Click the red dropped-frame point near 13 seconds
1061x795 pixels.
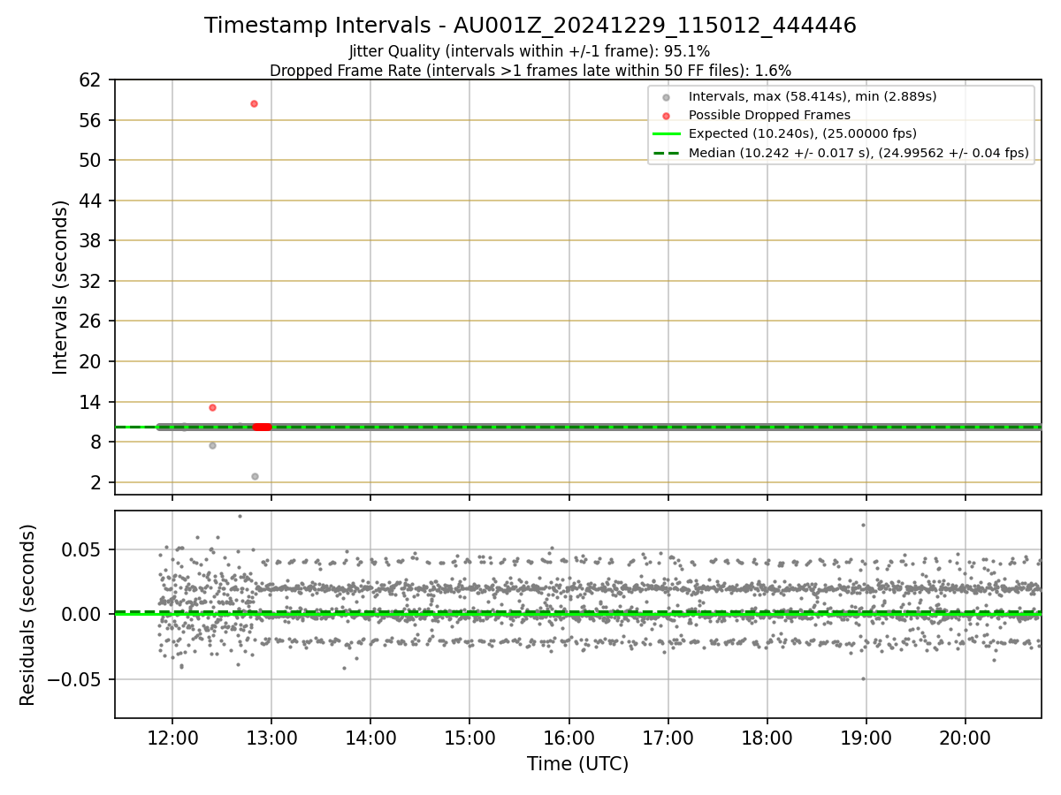pyautogui.click(x=212, y=407)
